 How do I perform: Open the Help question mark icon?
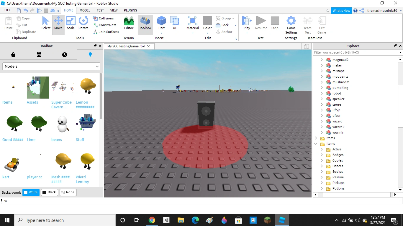(x=355, y=11)
